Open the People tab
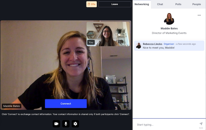The image size is (206, 130). [x=197, y=4]
